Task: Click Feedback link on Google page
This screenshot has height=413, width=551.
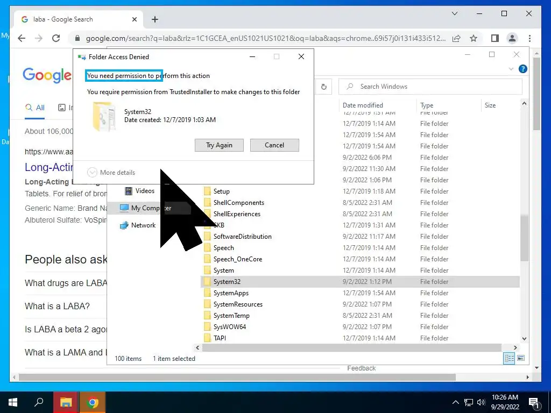Action: pyautogui.click(x=361, y=368)
